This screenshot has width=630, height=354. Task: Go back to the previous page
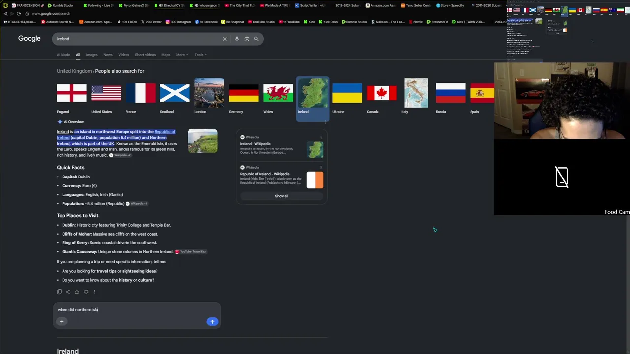pos(5,14)
